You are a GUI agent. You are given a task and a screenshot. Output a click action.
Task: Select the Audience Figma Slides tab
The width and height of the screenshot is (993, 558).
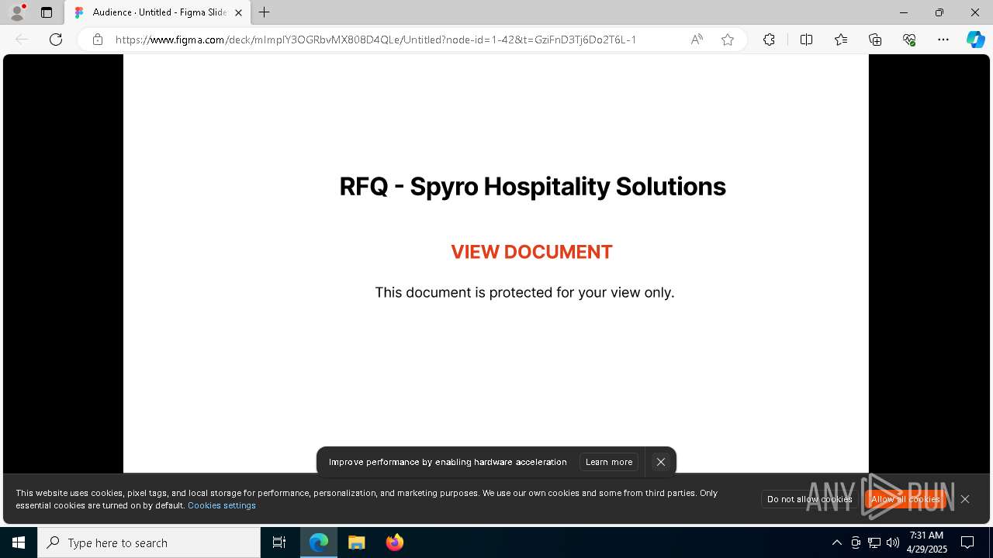coord(158,12)
